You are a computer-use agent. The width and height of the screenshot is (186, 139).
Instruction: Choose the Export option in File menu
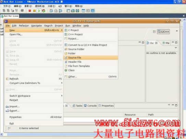[x=13, y=111]
